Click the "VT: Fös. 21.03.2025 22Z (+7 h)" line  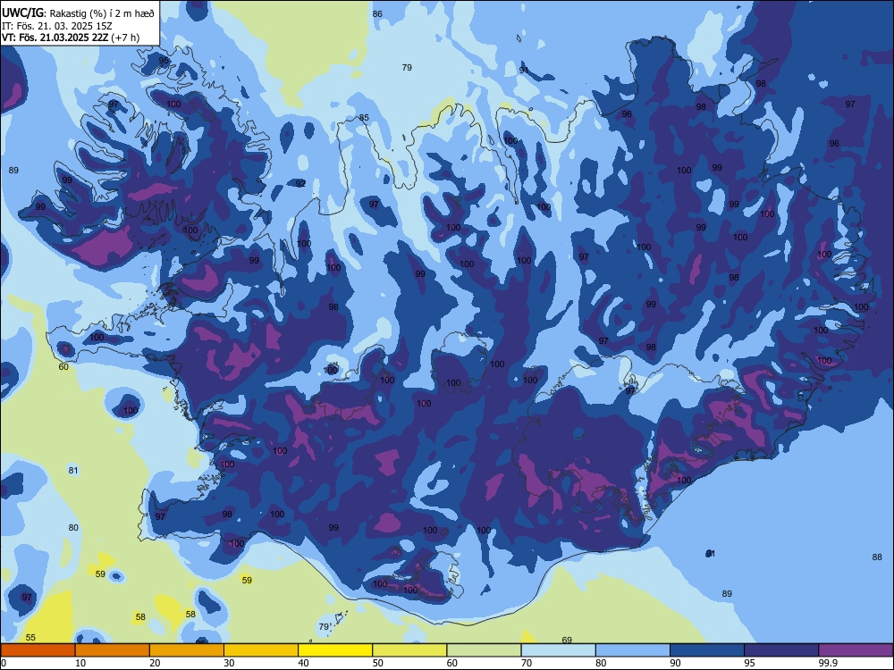[71, 38]
